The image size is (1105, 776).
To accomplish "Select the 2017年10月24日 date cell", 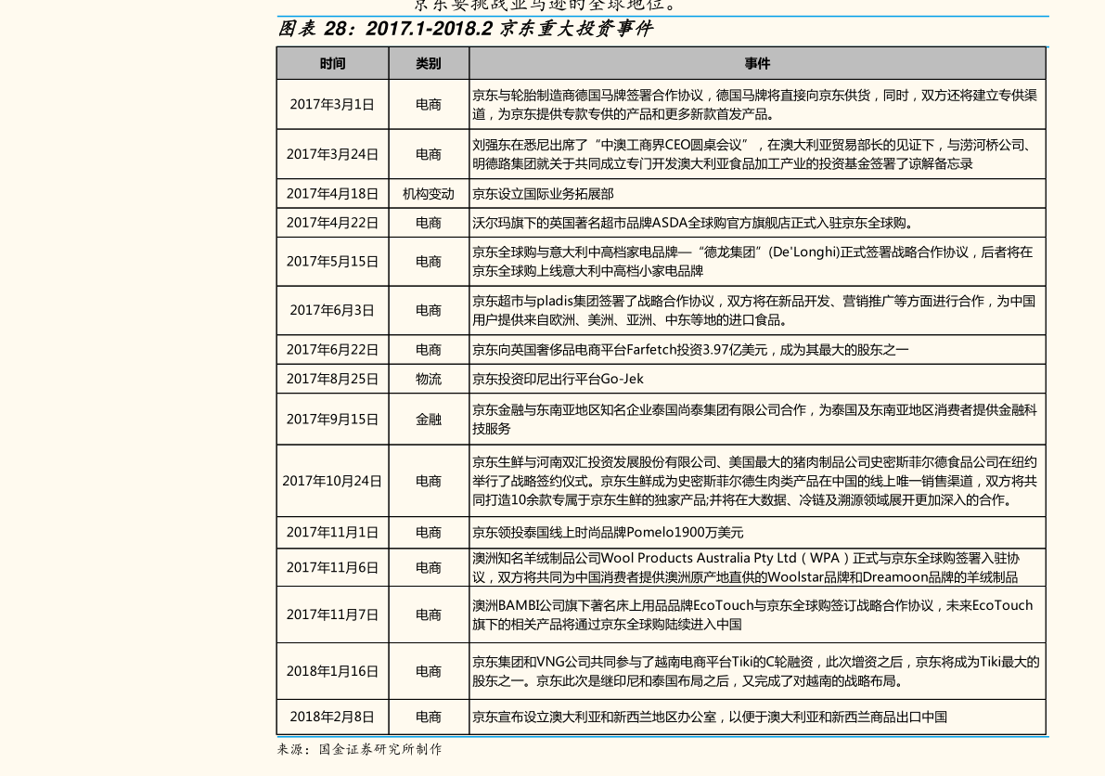I will tap(332, 481).
